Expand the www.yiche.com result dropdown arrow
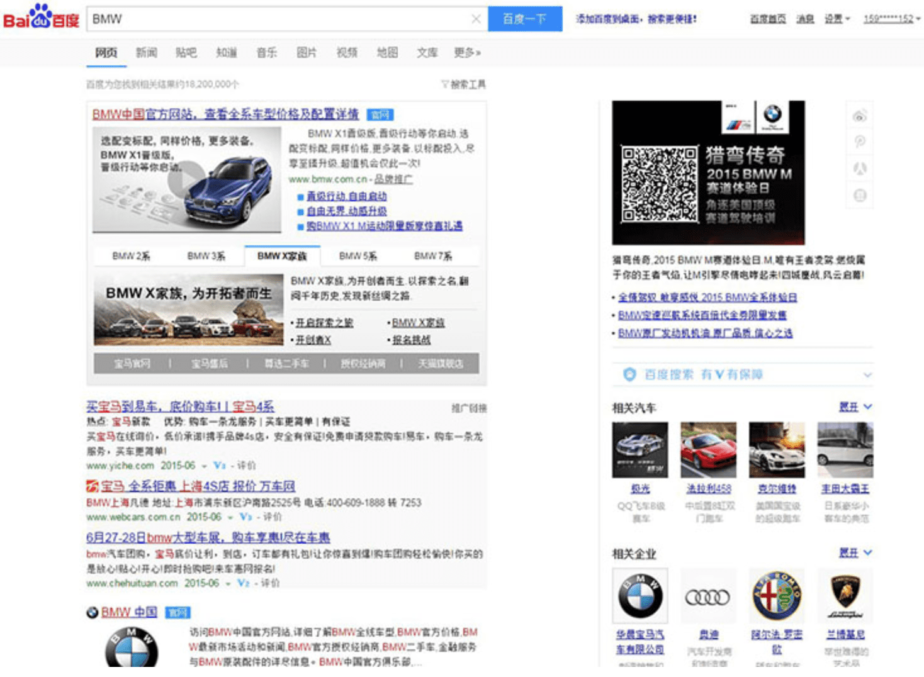Viewport: 924px width, 677px height. click(204, 466)
